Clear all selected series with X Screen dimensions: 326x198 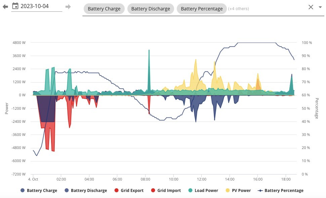coord(311,7)
